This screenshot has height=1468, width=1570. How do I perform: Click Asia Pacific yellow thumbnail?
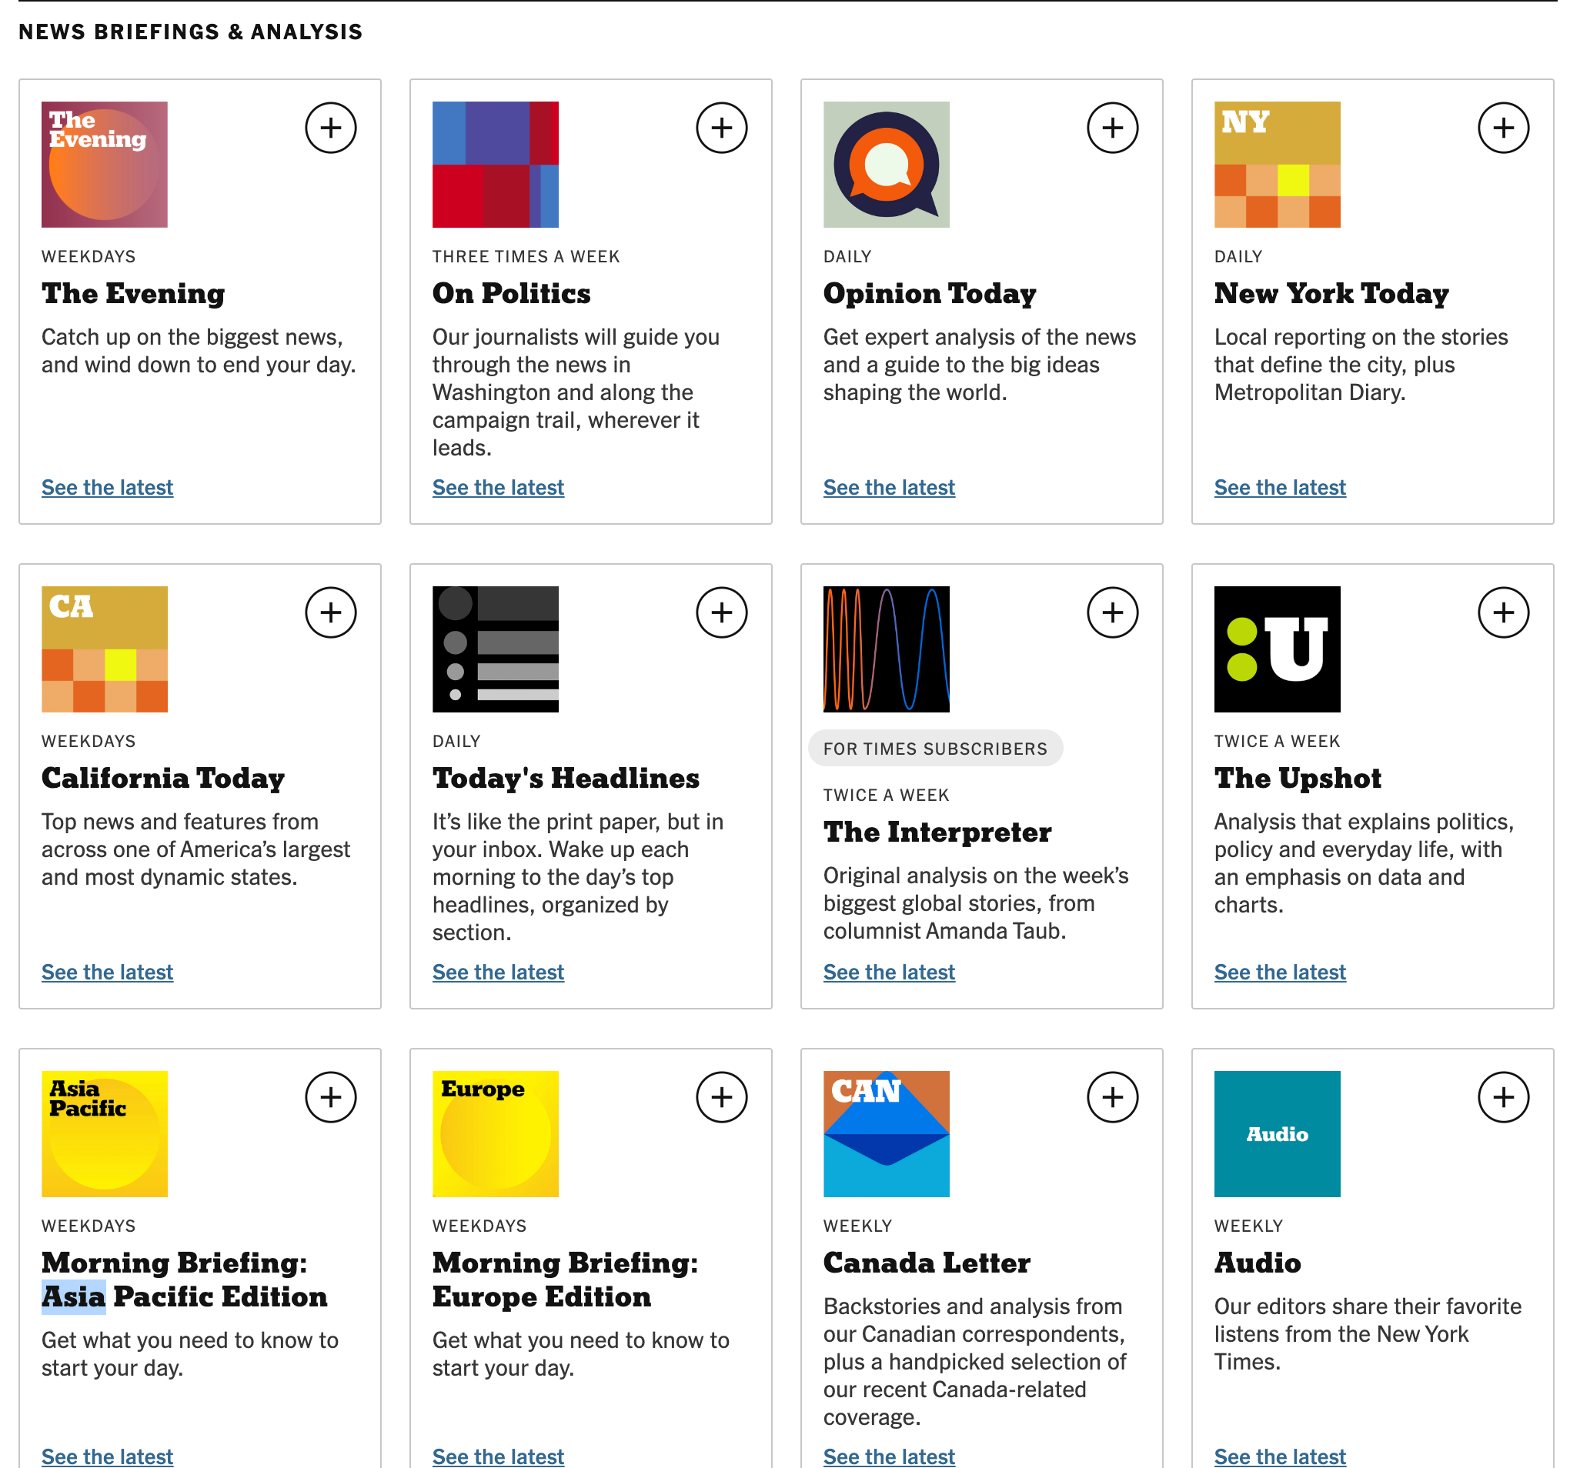pyautogui.click(x=104, y=1134)
